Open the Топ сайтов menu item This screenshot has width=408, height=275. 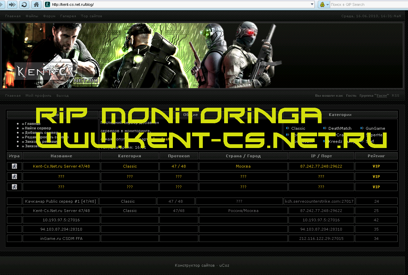[x=91, y=16]
